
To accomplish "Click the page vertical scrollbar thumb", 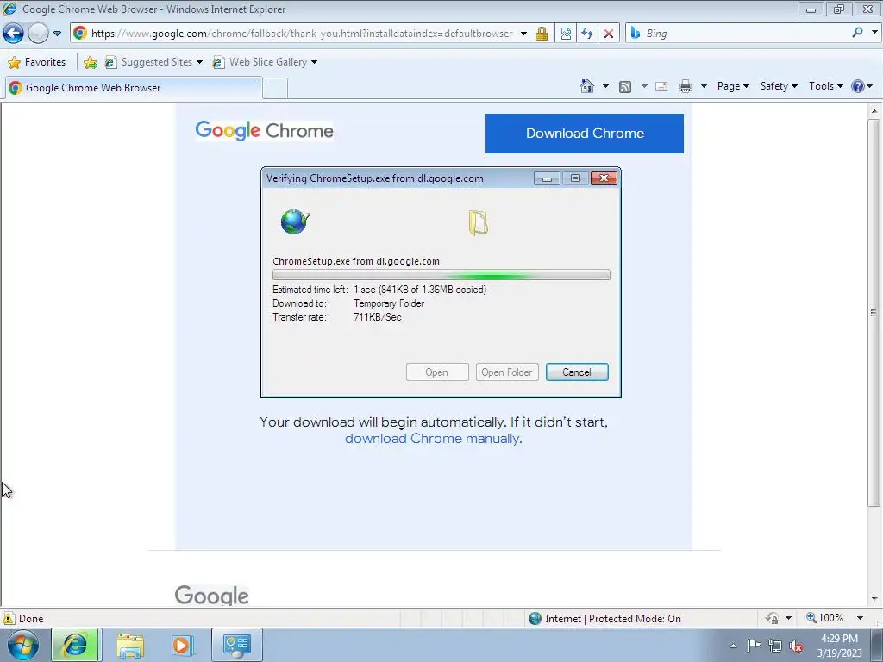I will [874, 312].
